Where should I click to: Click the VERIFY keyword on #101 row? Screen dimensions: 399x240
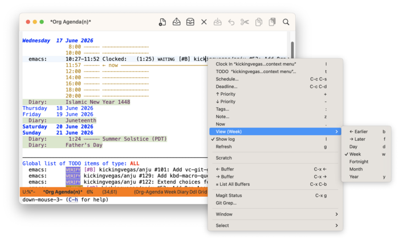tap(73, 170)
